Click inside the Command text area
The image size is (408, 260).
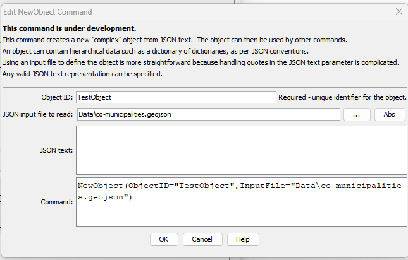(242, 202)
